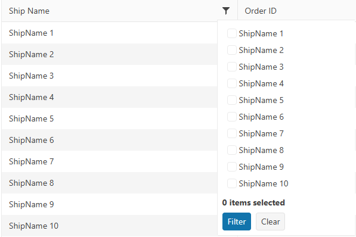Click the Order ID column header
356x237 pixels.
pyautogui.click(x=261, y=11)
